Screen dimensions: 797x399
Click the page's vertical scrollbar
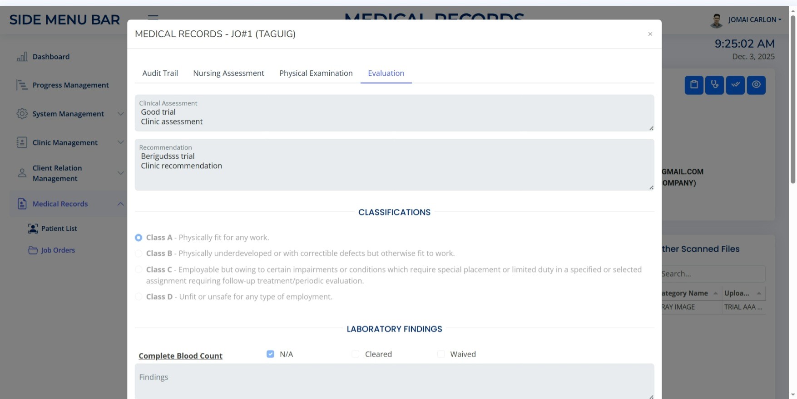(793, 100)
